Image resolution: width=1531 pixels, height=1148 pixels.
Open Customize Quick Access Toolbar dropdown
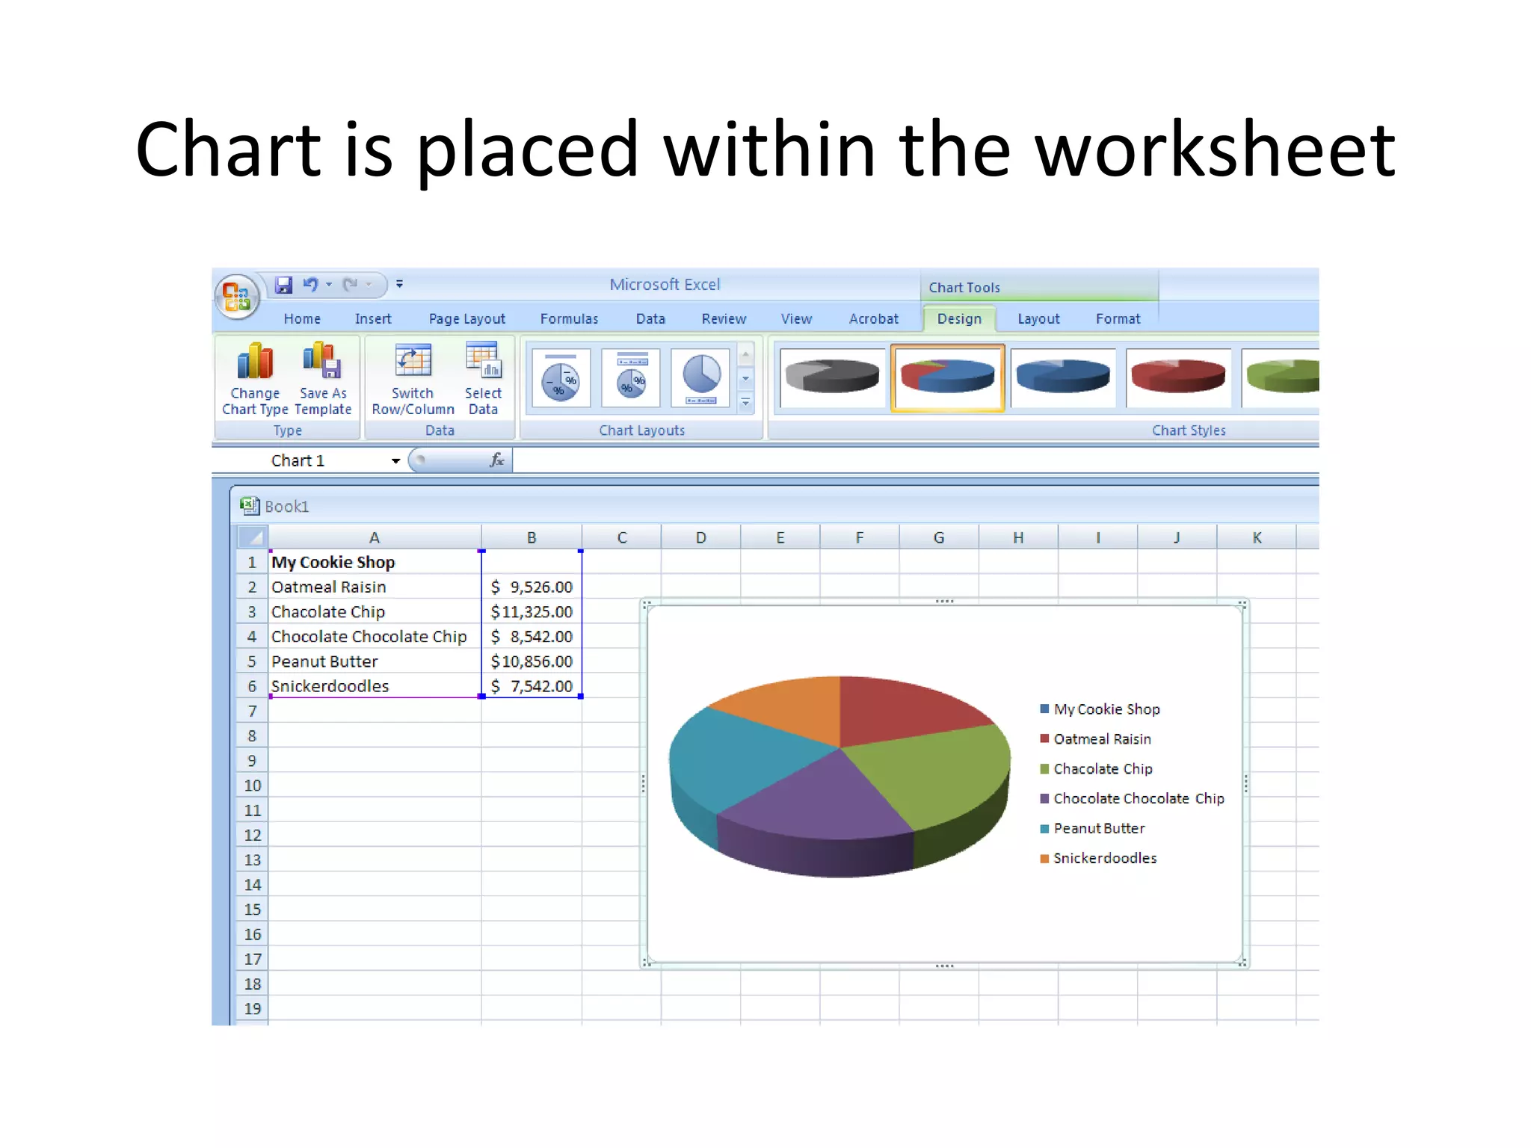coord(400,284)
